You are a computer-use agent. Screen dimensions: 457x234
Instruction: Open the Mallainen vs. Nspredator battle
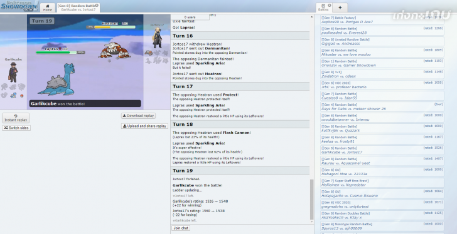click(x=382, y=183)
